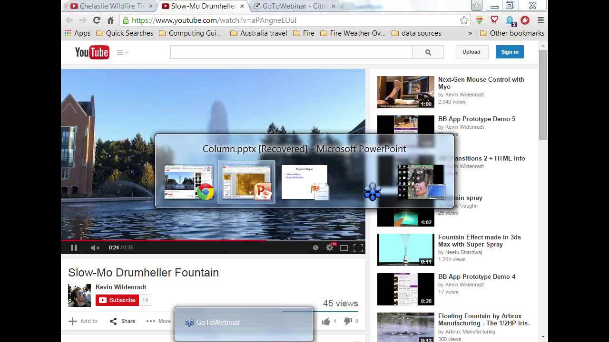Screen dimensions: 609x342
Task: Open BB App Prototype Demo 4 video
Action: (x=477, y=276)
